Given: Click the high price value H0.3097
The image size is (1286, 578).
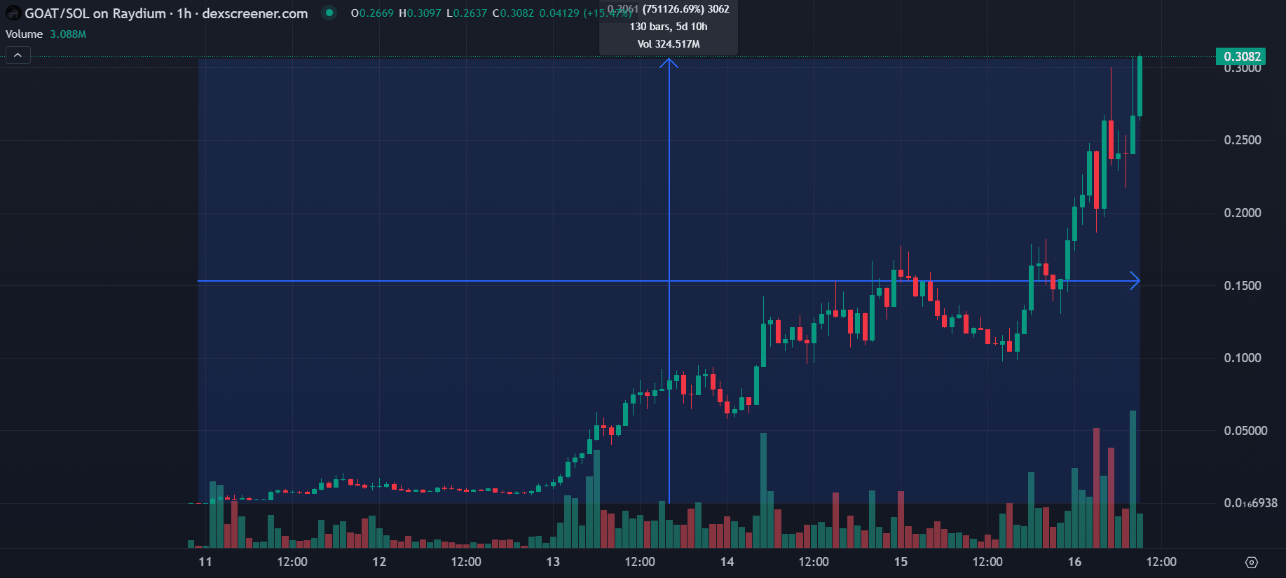Looking at the screenshot, I should coord(420,13).
